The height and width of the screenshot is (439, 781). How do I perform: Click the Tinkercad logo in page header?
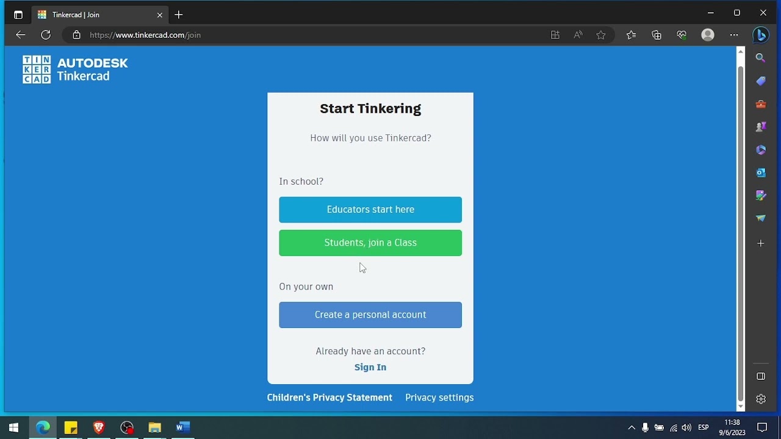(75, 70)
